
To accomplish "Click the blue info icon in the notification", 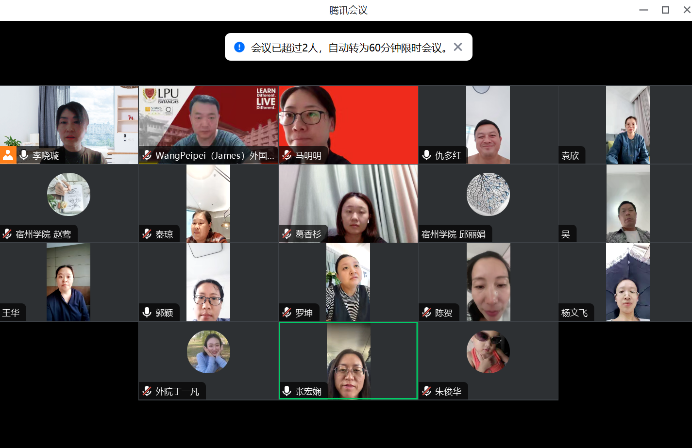I will [239, 47].
